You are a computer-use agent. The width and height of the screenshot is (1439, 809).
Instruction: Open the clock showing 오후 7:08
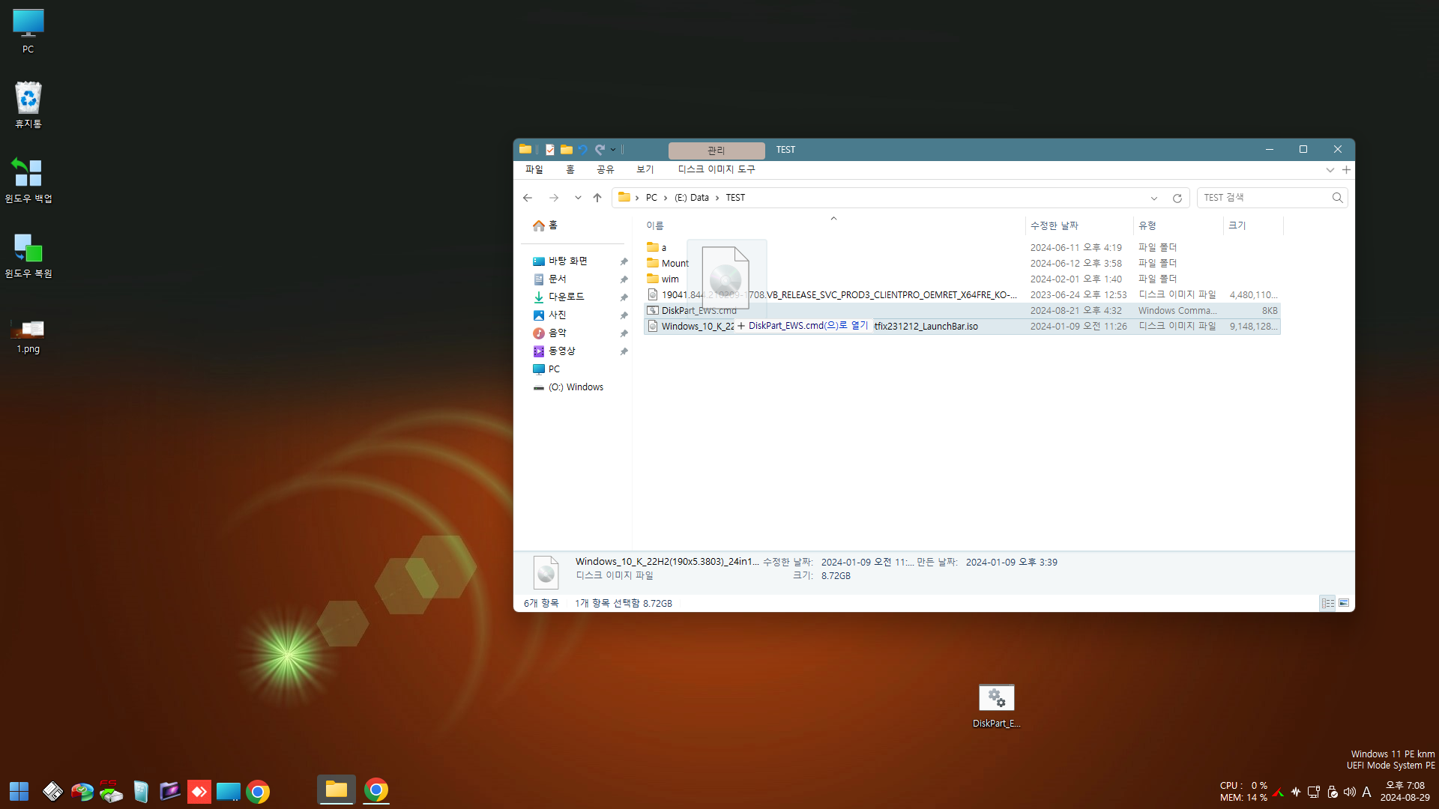pos(1405,792)
